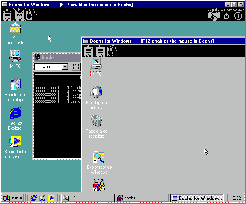Open the Inicio start menu
Screen dimensions: 246x204
(13, 198)
